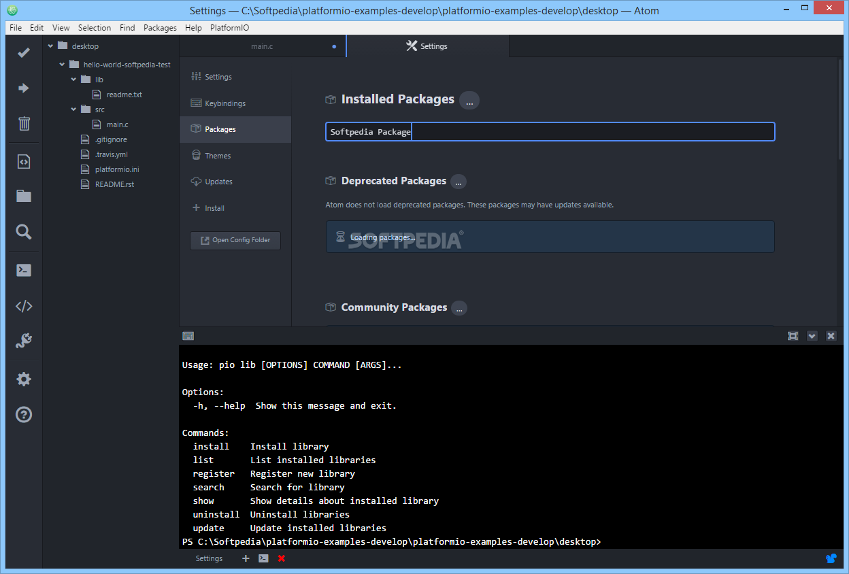The width and height of the screenshot is (849, 574).
Task: Click the Open Project folder icon in left toolbar
Action: (24, 197)
